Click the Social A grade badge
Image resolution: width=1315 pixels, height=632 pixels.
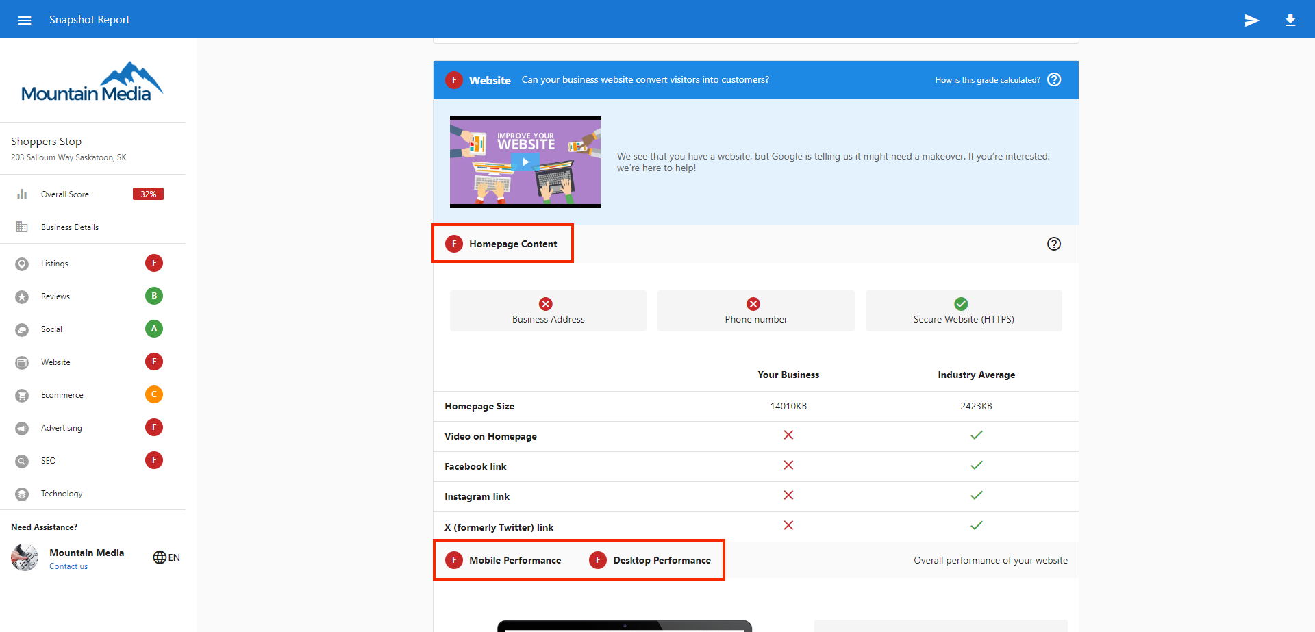(x=154, y=329)
